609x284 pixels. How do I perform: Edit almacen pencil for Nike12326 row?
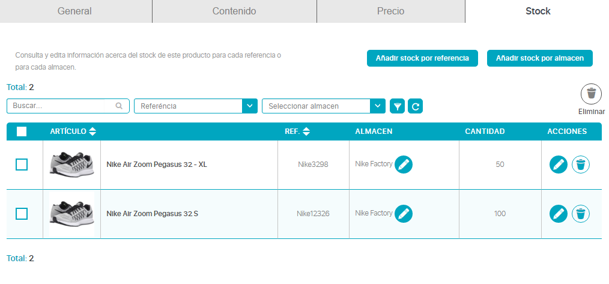(404, 213)
